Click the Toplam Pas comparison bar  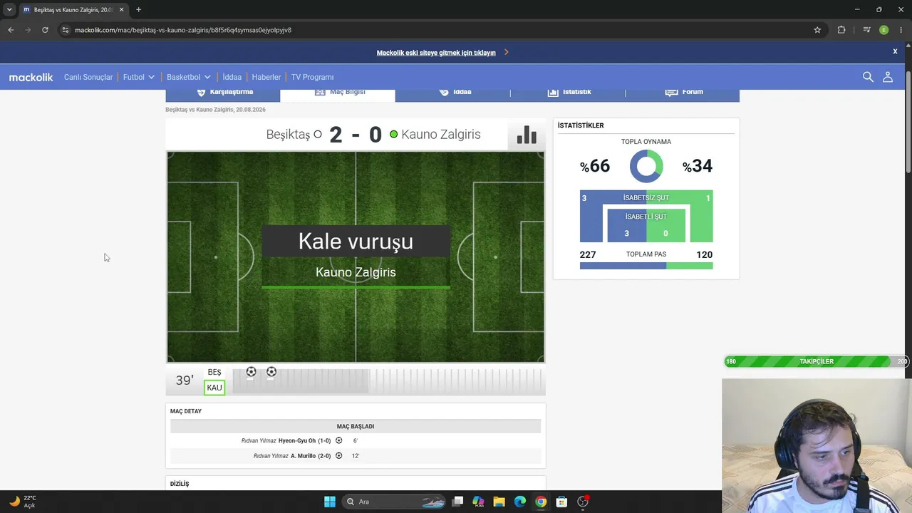tap(646, 266)
